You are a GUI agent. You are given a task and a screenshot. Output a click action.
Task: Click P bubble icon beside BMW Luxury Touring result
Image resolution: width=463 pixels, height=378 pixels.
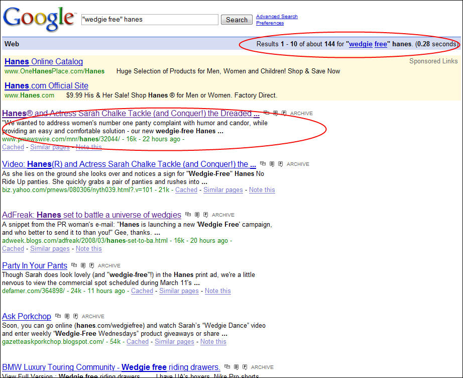(x=245, y=367)
